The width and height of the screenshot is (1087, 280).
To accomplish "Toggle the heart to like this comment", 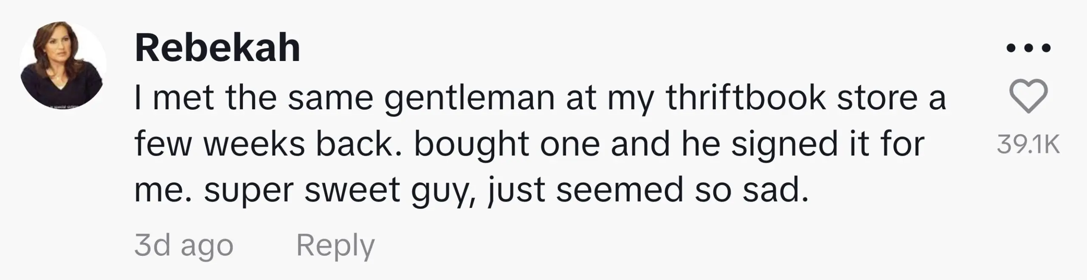I will pyautogui.click(x=1028, y=96).
